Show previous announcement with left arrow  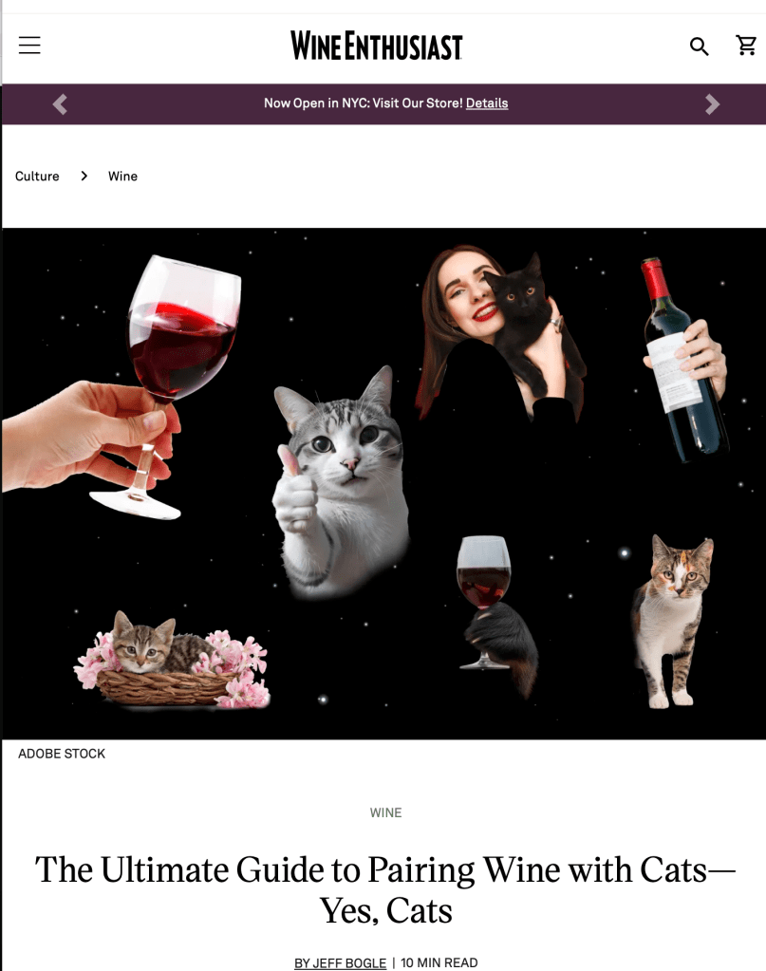pos(60,104)
